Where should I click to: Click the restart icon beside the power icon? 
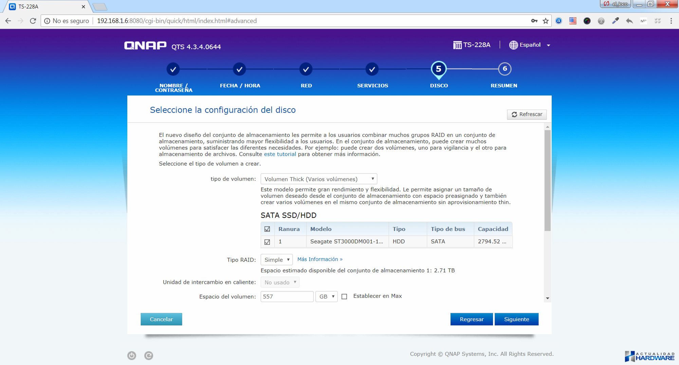point(149,355)
